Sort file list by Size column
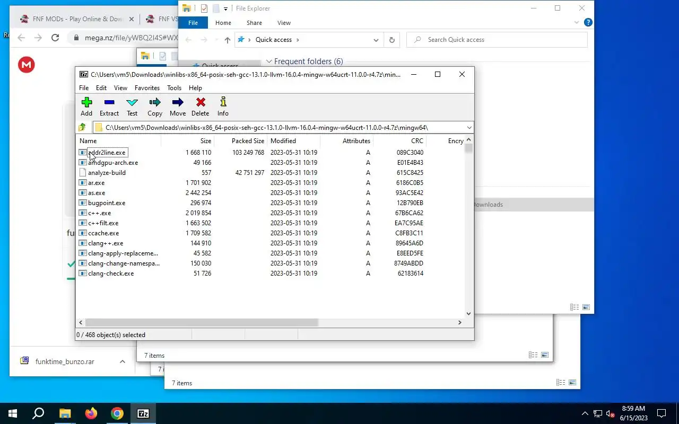This screenshot has width=679, height=424. tap(187, 141)
